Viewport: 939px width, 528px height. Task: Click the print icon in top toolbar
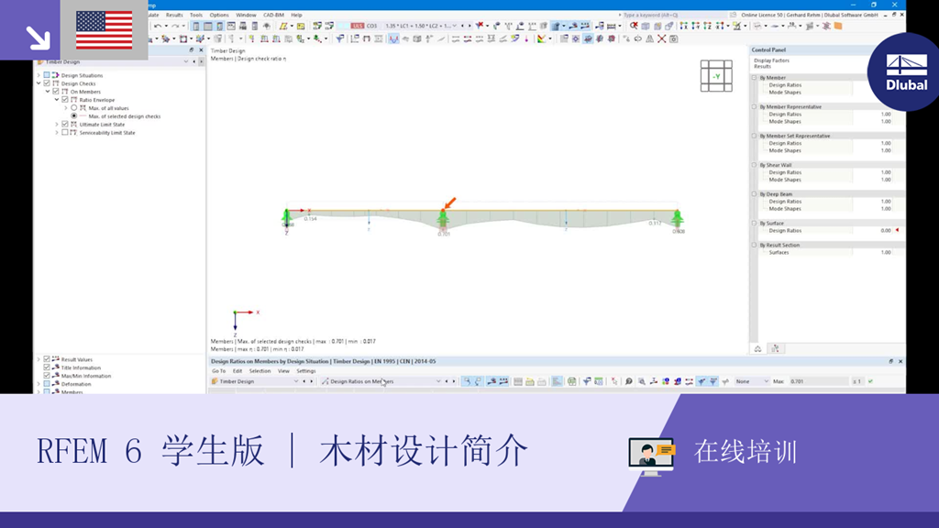pyautogui.click(x=242, y=26)
